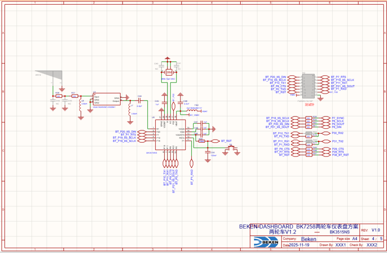The image size is (387, 253).
Task: Click page size value 'A4'
Action: pos(355,239)
